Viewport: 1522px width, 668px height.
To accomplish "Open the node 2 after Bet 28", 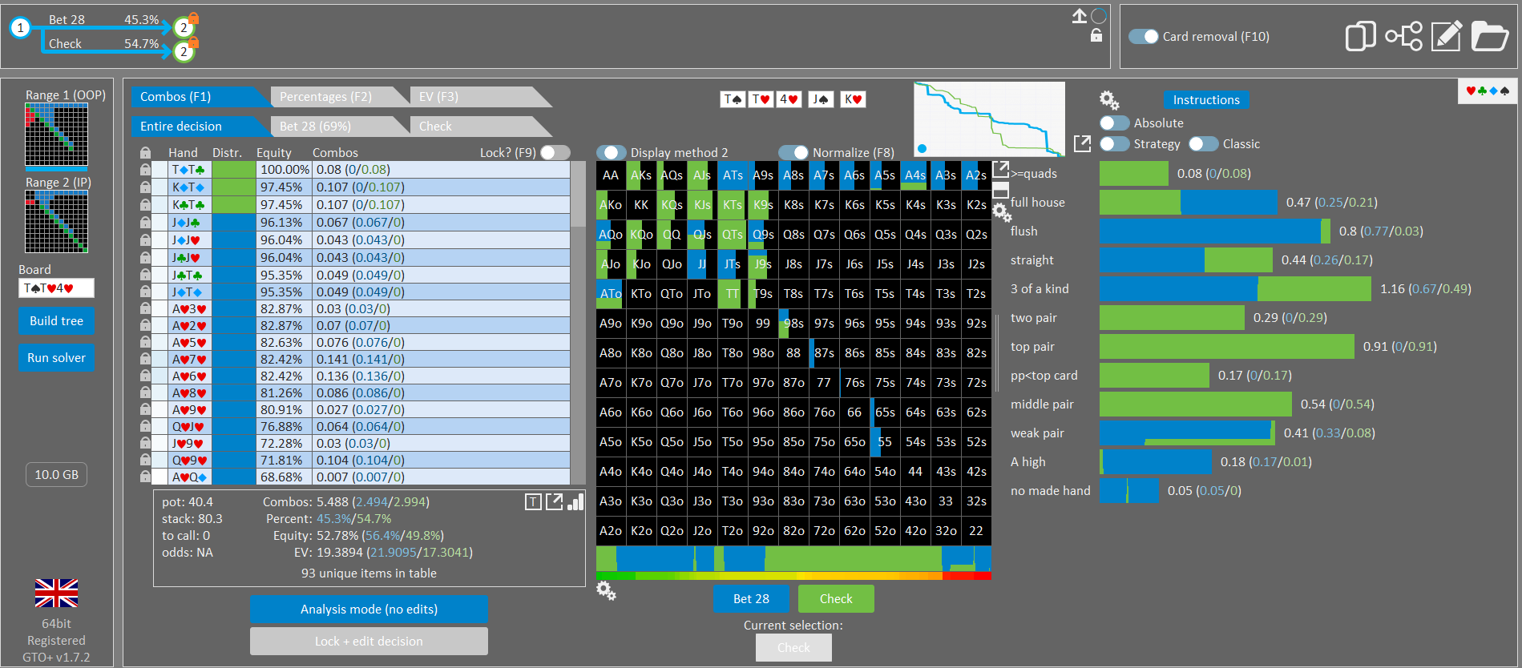I will pyautogui.click(x=184, y=27).
